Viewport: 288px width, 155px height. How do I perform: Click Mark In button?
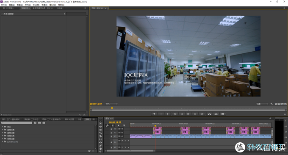point(161,114)
